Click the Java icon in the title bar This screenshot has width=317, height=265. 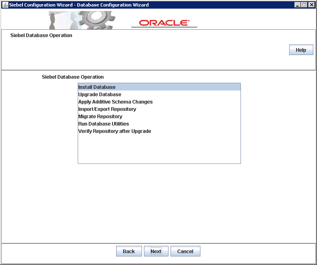(5, 4)
